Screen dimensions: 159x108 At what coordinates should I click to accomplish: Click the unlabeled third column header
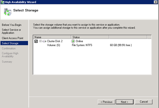pyautogui.click(x=128, y=37)
